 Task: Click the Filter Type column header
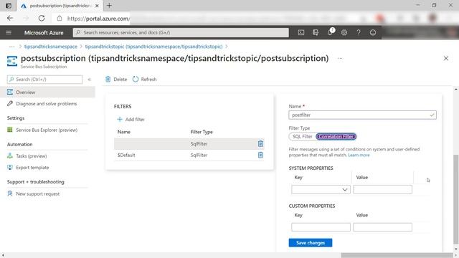202,132
